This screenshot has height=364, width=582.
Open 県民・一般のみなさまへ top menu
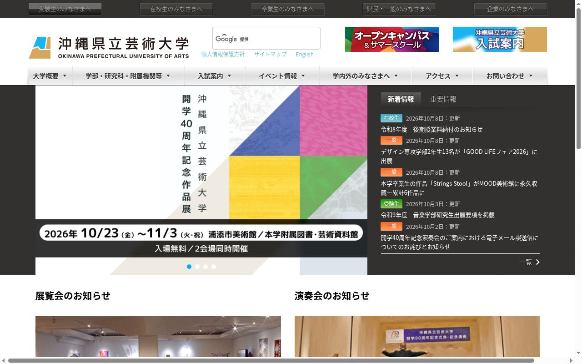pos(399,9)
